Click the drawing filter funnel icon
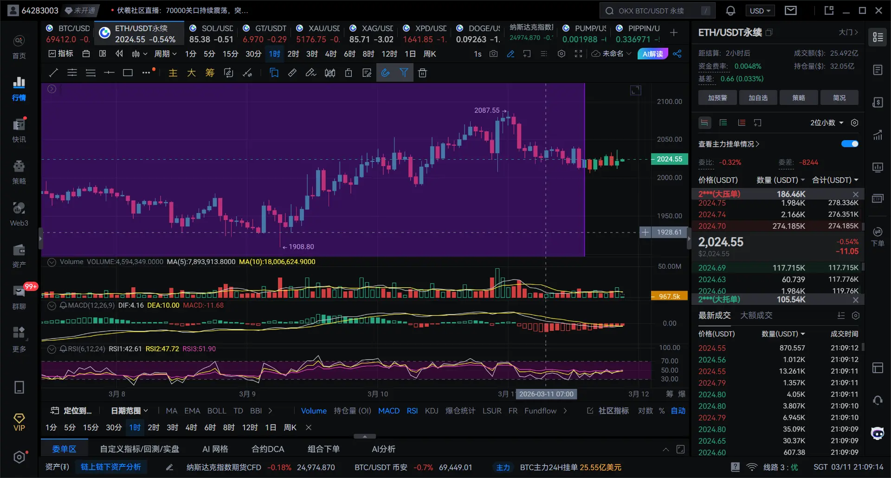Screen dimensions: 891x478 (404, 73)
